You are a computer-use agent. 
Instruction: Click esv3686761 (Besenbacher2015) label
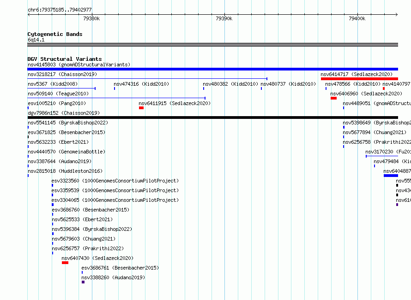[120, 268]
